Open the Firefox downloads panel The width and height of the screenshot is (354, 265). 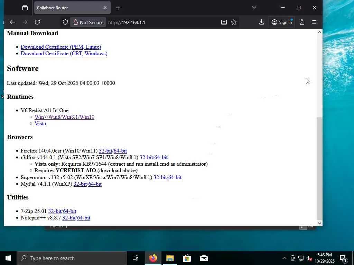[261, 22]
